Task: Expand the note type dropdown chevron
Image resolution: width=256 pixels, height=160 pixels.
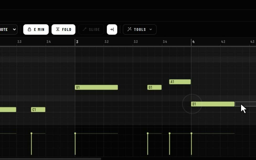Action: 14,30
